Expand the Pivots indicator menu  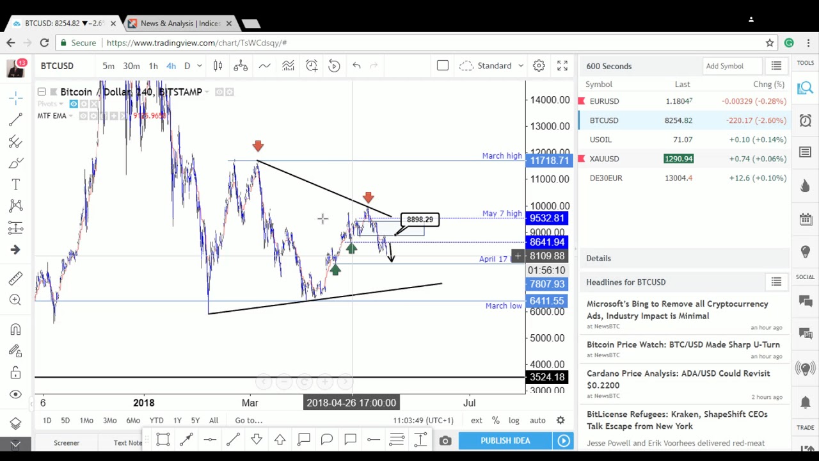coord(61,104)
